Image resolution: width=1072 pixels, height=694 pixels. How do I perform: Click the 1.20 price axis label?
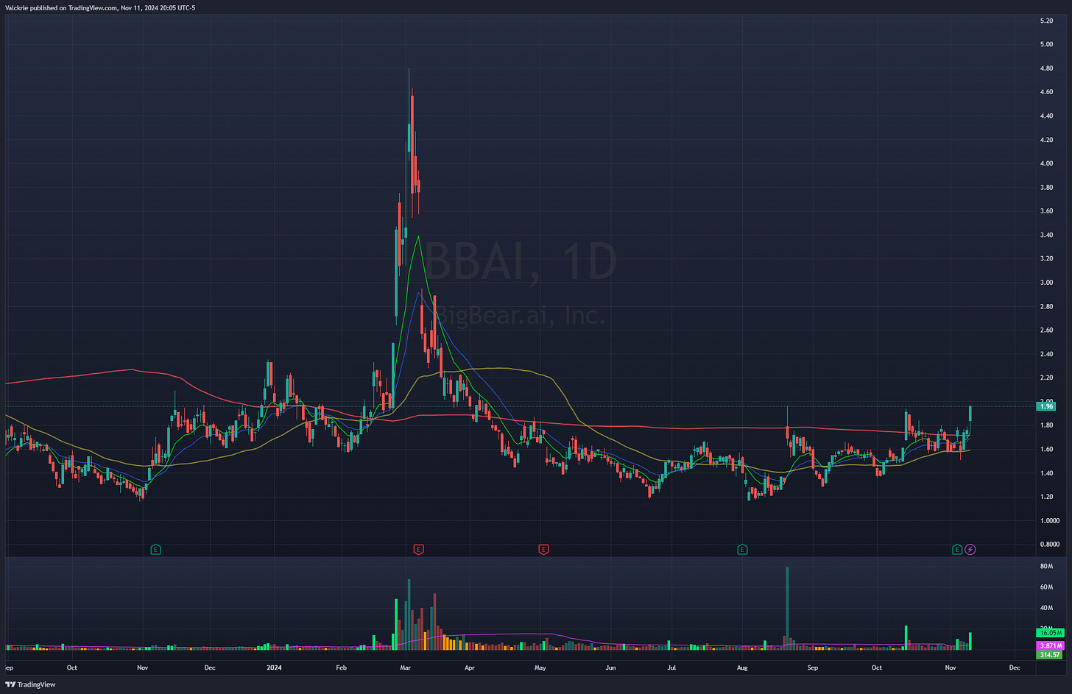pyautogui.click(x=1046, y=497)
